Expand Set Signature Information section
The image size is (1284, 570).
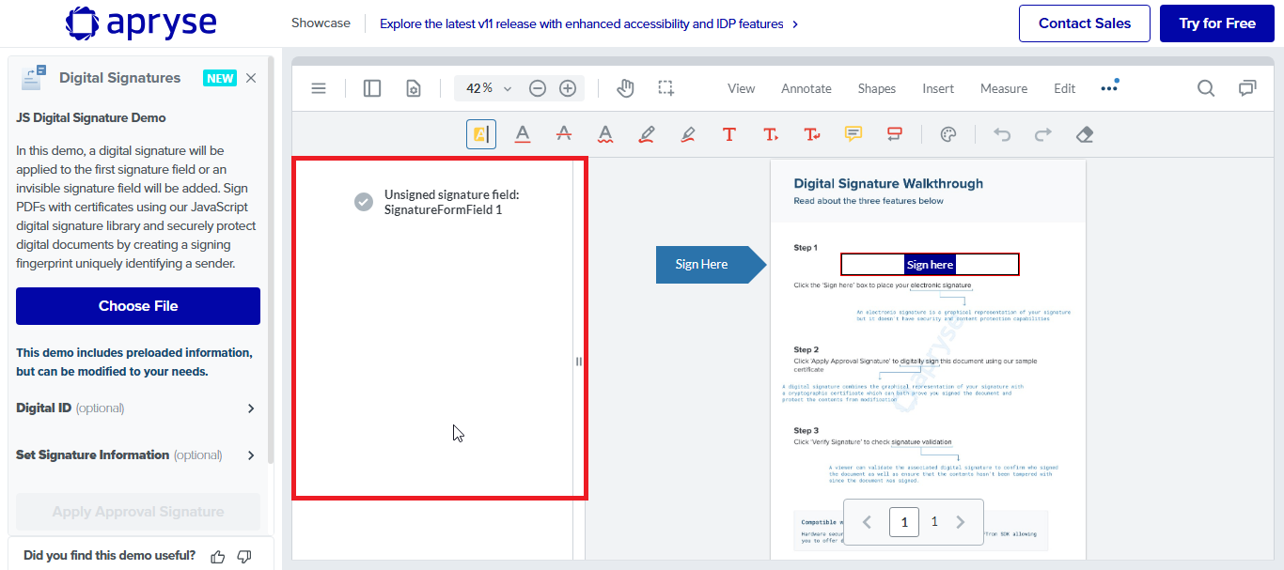137,455
